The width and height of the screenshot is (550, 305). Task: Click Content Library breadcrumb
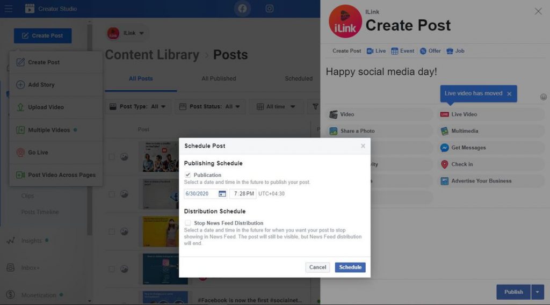pos(152,55)
